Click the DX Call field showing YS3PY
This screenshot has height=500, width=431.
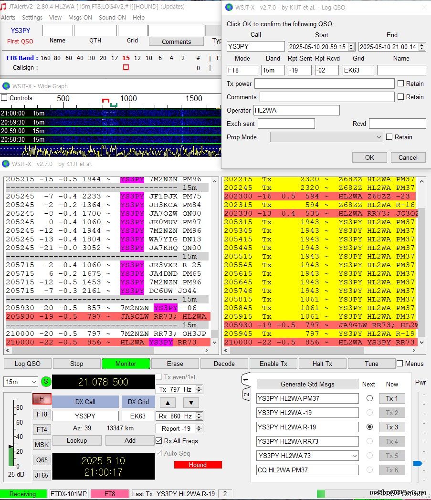click(x=85, y=416)
